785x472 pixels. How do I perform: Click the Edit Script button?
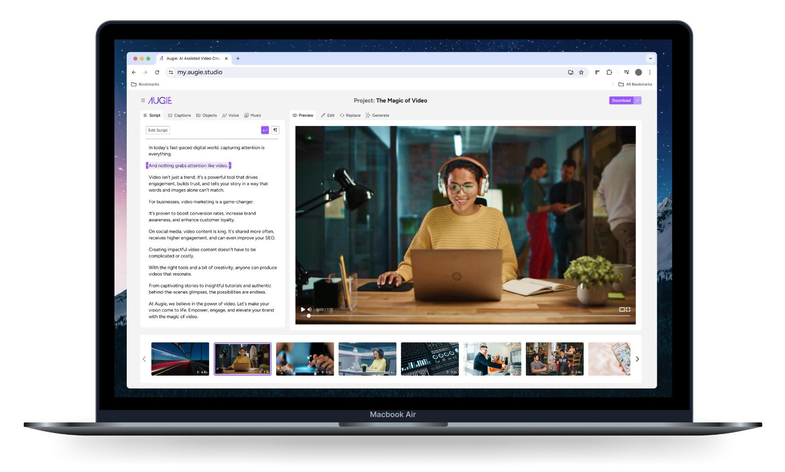pos(157,130)
